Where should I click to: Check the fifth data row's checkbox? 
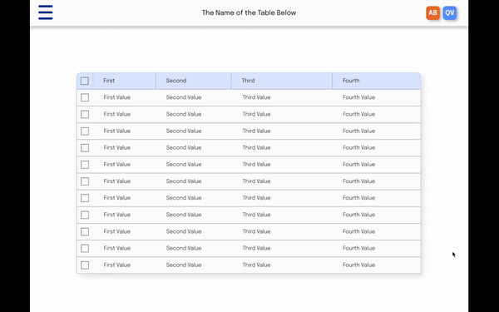pos(85,165)
